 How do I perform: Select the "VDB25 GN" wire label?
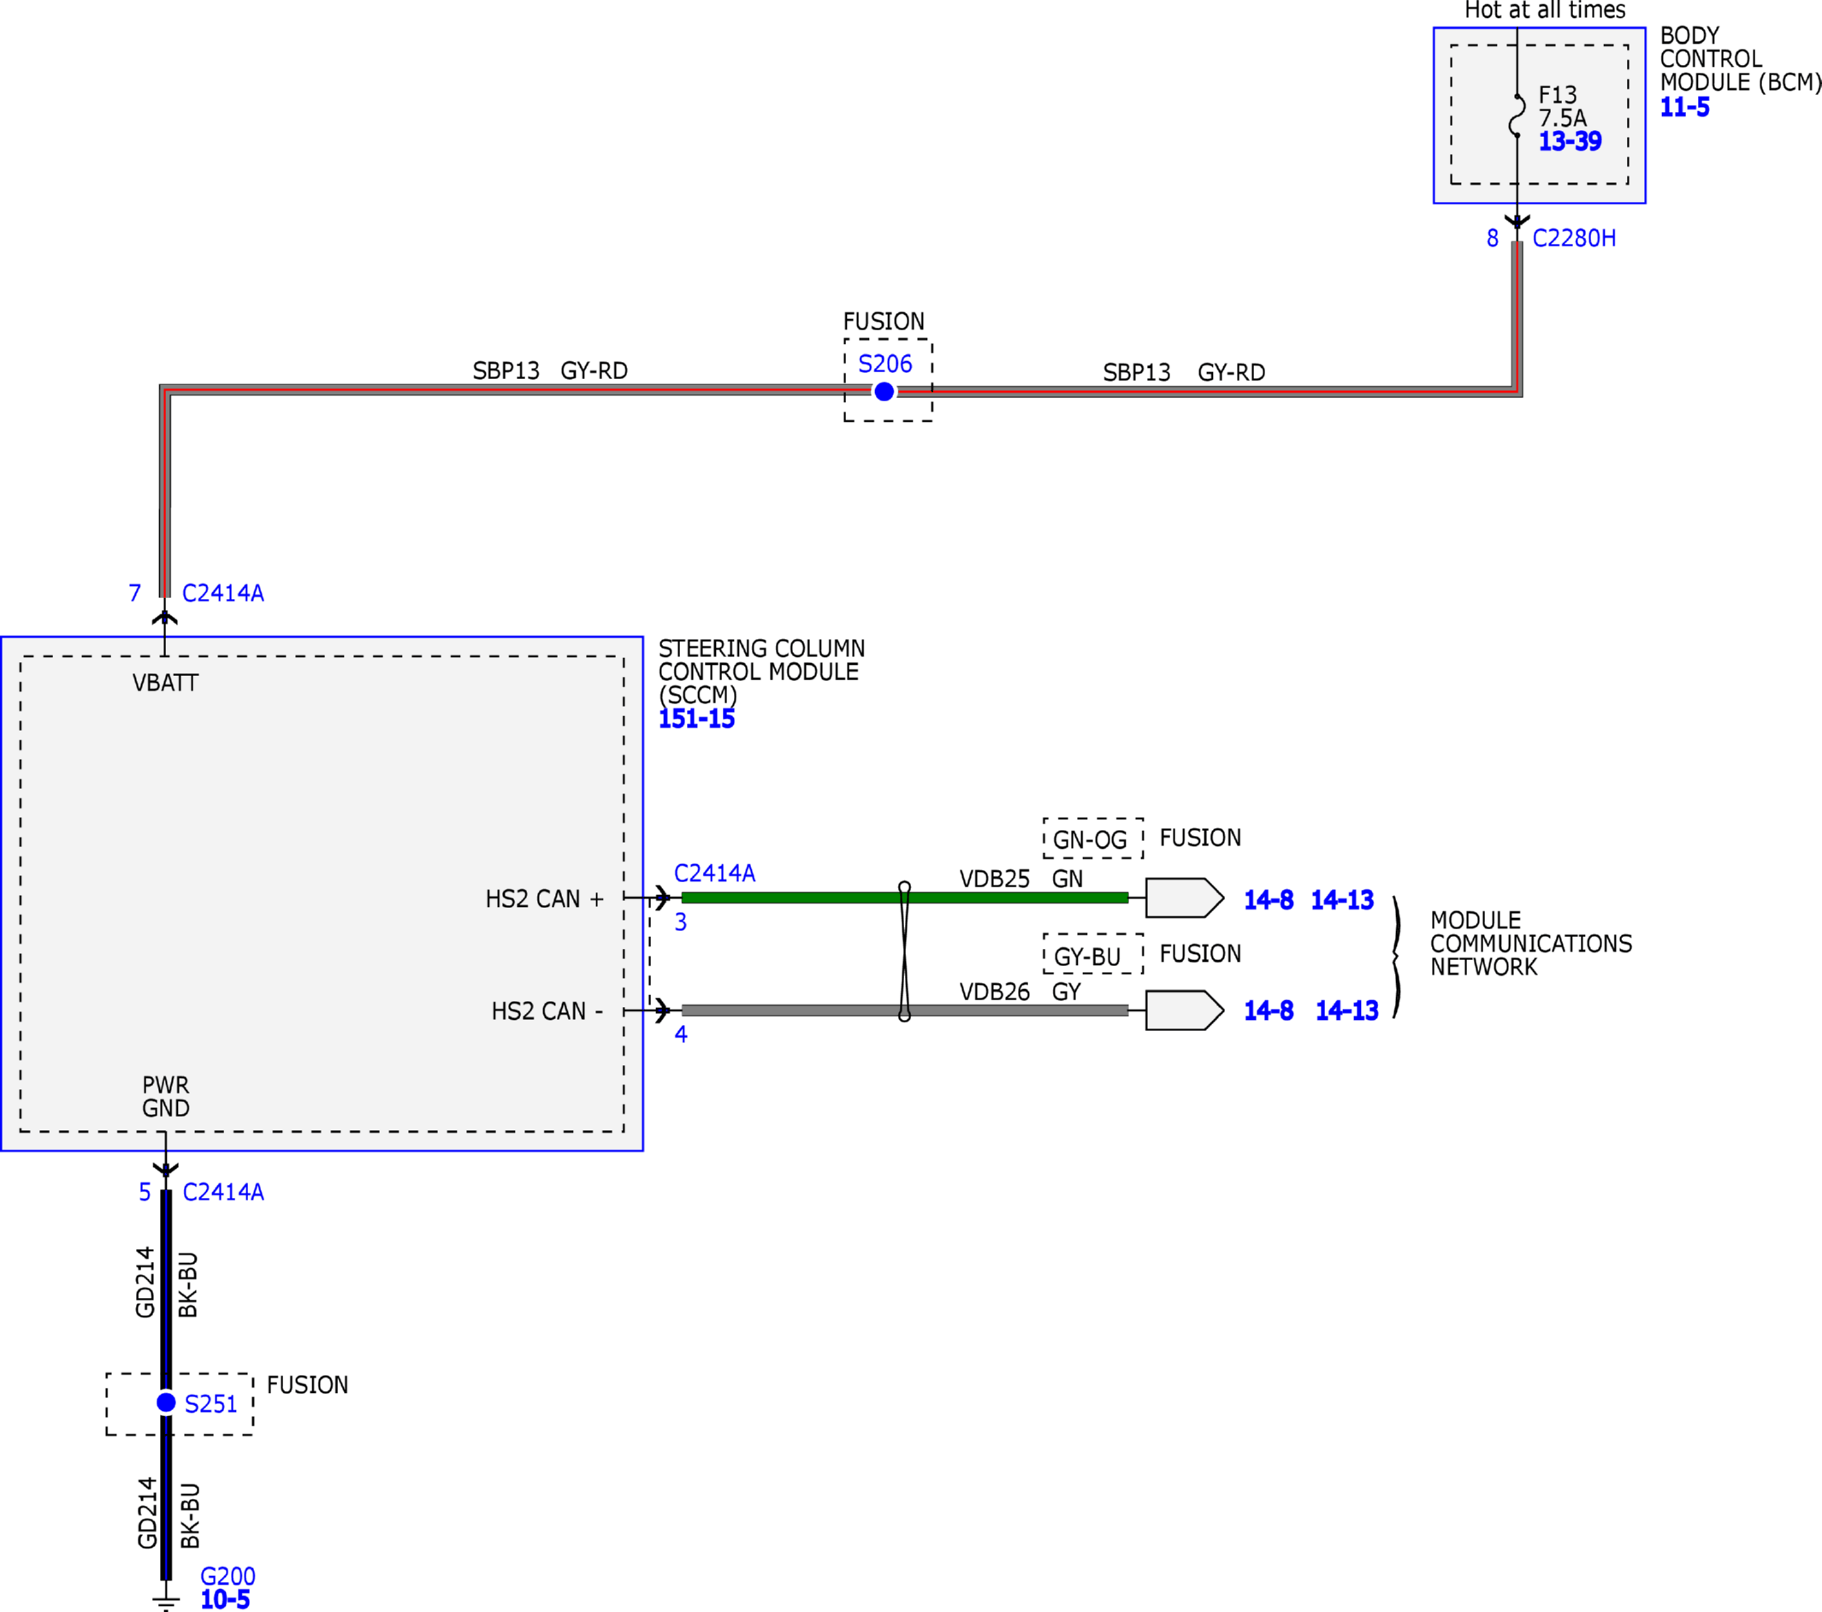[1020, 879]
